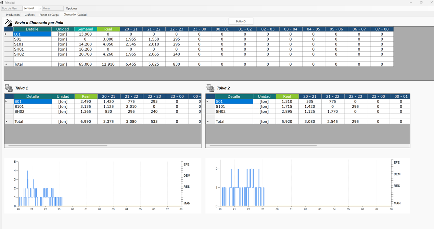The height and width of the screenshot is (229, 434).
Task: Click the Tolva 1 horizontal scrollbar
Action: (x=58, y=146)
